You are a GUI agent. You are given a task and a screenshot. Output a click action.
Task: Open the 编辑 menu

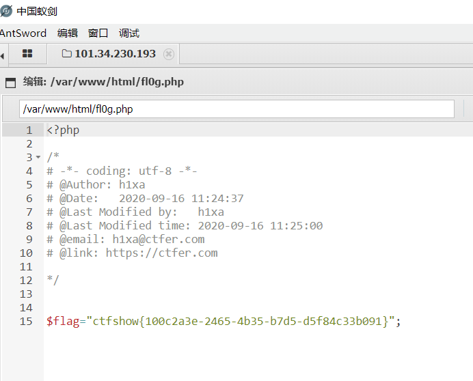pos(68,33)
